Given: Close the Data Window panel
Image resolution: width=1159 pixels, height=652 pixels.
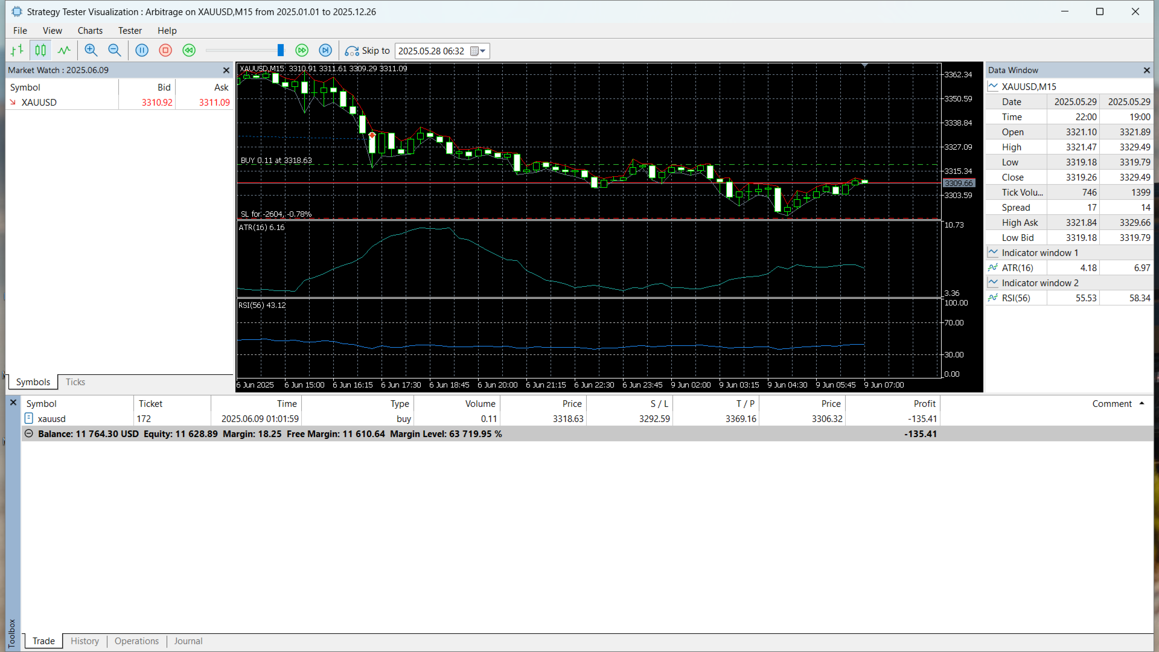Looking at the screenshot, I should 1146,71.
